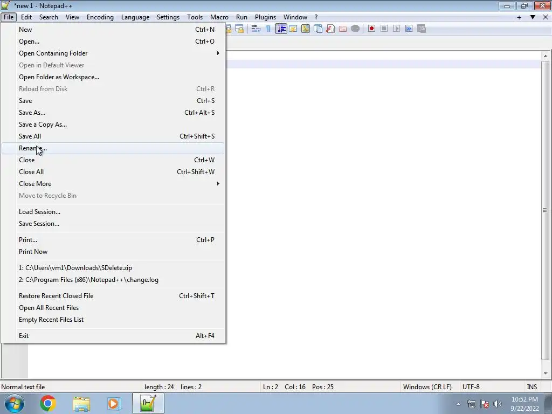Image resolution: width=552 pixels, height=414 pixels.
Task: Click the Folder as Workspace toolbar icon
Action: coord(342,29)
